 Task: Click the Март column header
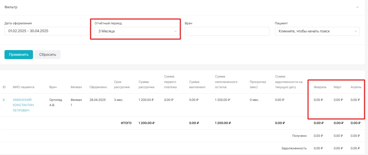pyautogui.click(x=337, y=87)
